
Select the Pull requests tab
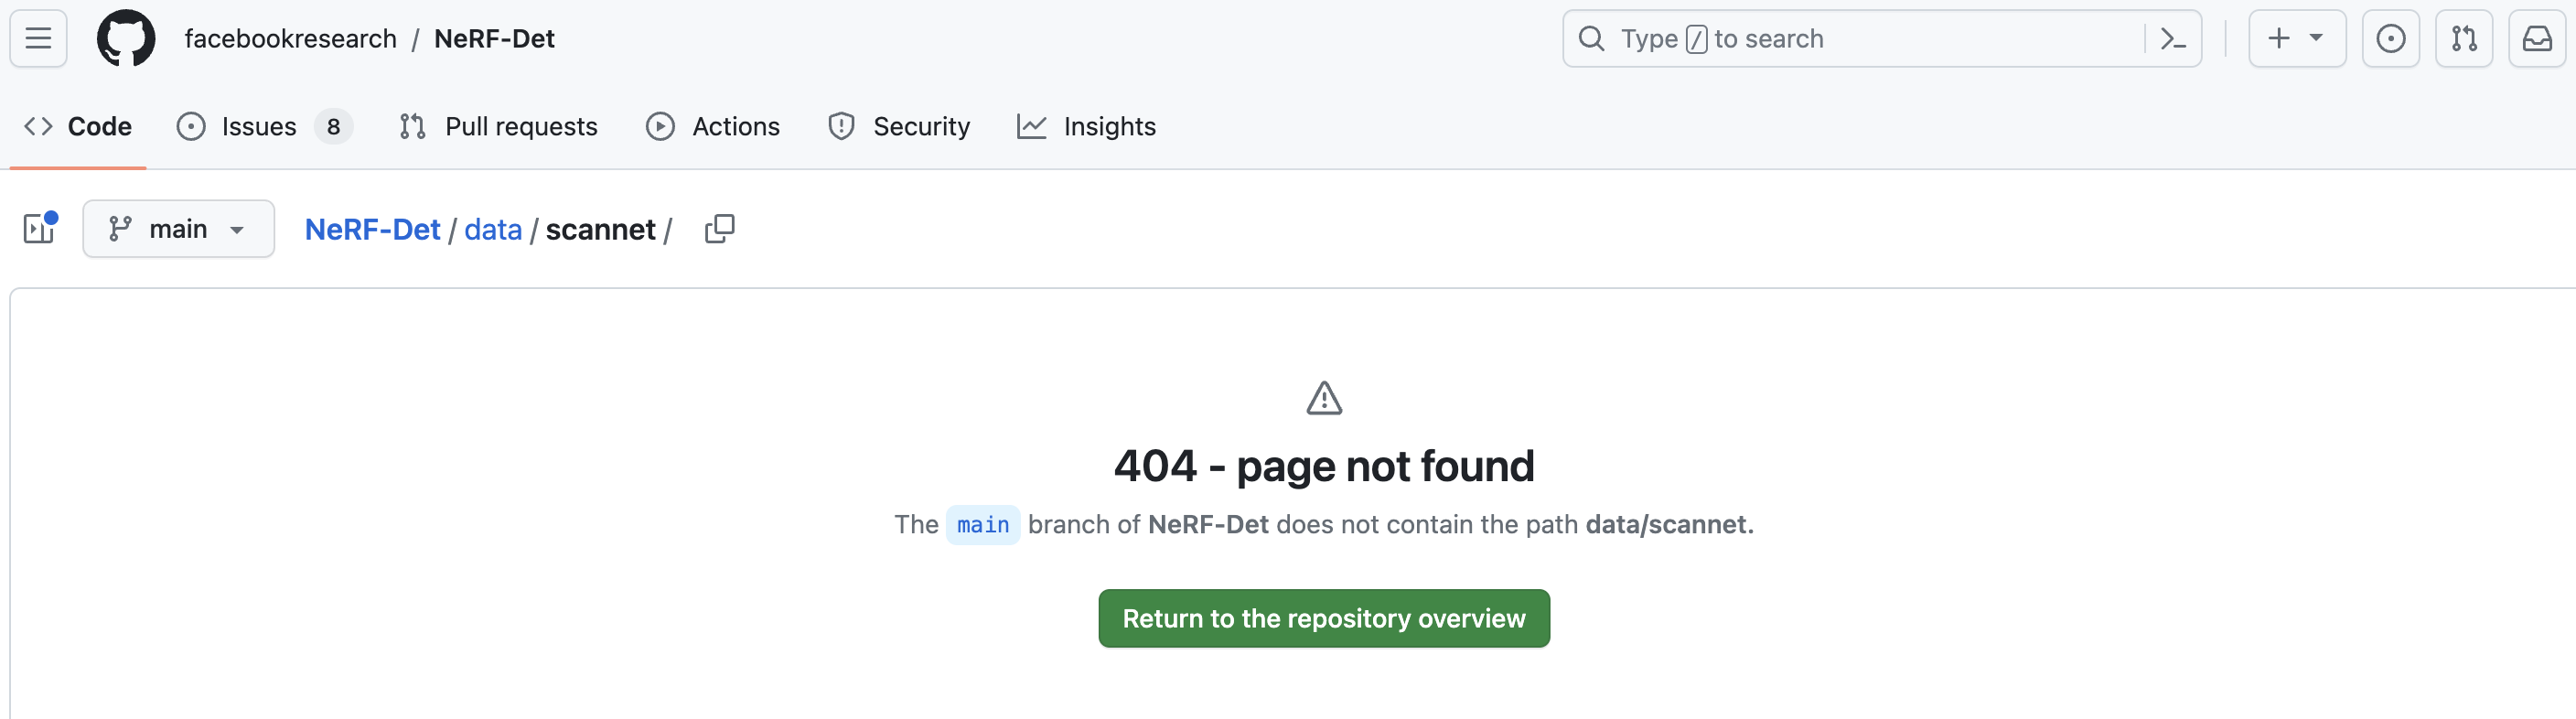tap(521, 126)
